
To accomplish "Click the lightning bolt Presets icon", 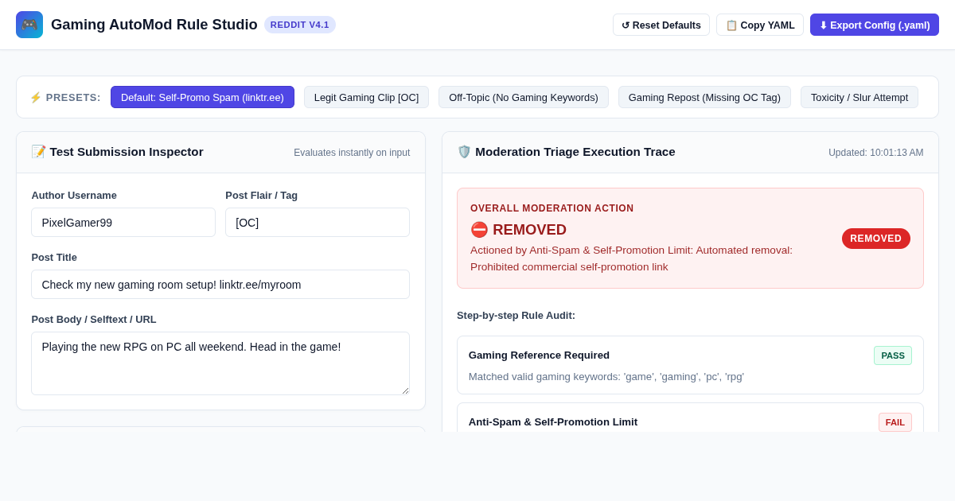I will (x=36, y=97).
